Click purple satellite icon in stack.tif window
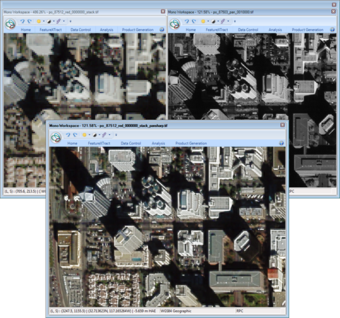The image size is (340, 318). click(x=58, y=21)
